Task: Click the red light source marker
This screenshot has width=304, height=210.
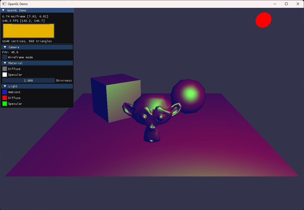Action: click(x=263, y=20)
